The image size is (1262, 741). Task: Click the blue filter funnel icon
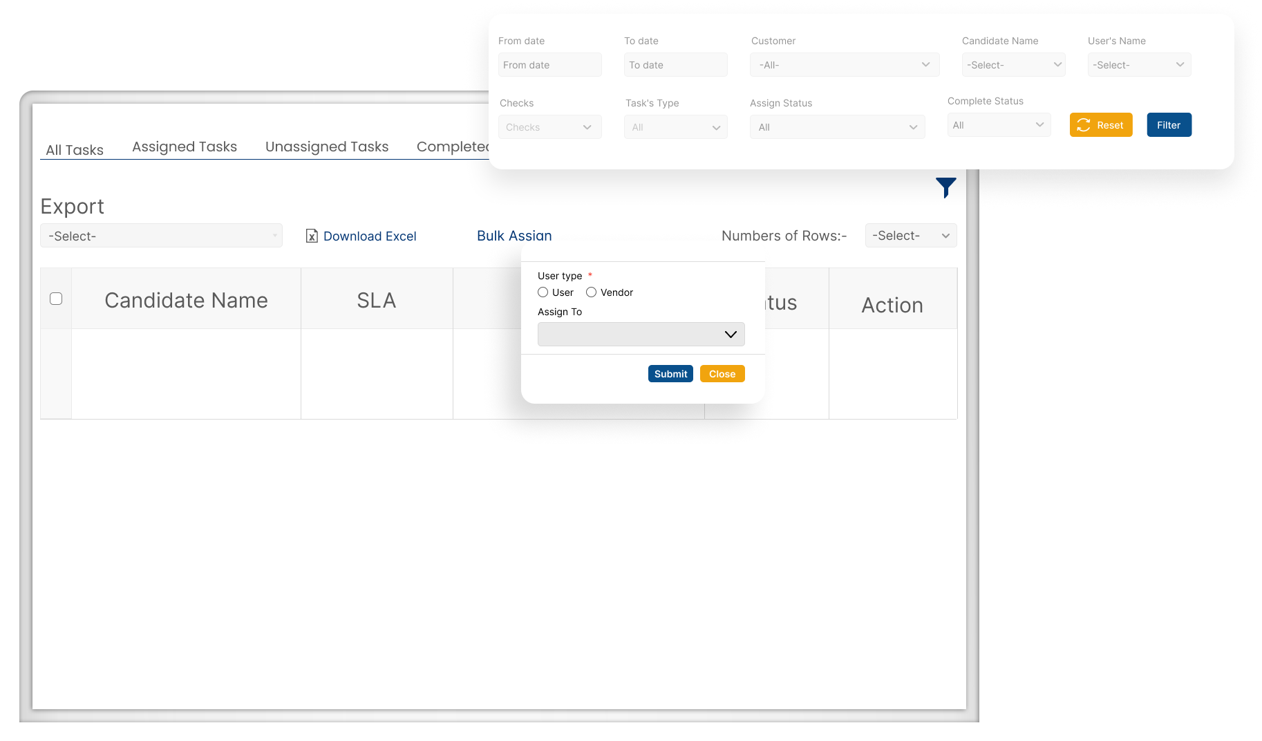click(945, 187)
